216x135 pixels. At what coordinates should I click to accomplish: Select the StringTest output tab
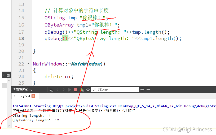tap(25, 96)
